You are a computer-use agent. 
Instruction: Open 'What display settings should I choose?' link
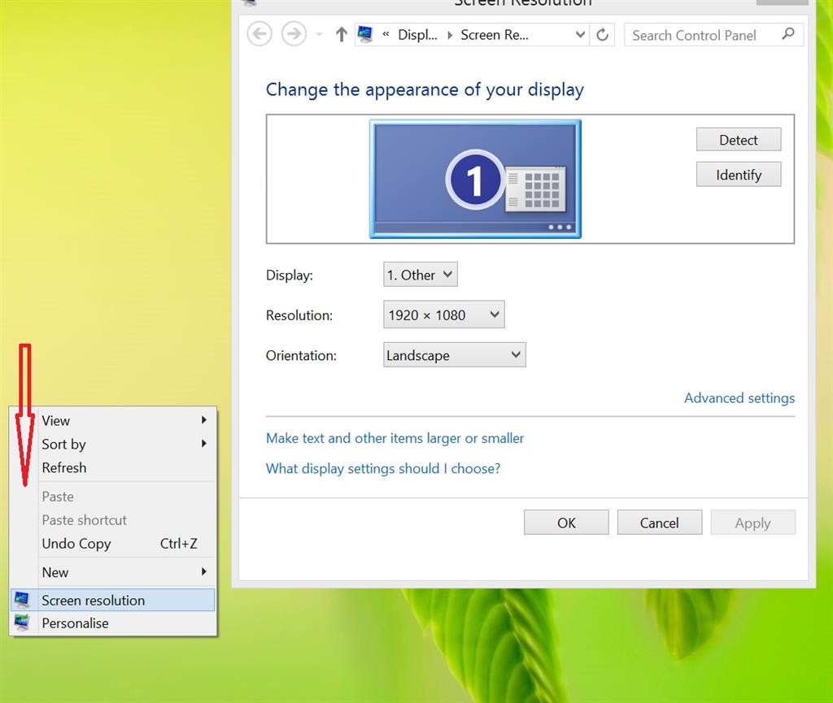click(x=383, y=468)
